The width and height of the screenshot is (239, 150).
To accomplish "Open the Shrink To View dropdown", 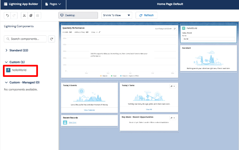I will pyautogui.click(x=117, y=15).
